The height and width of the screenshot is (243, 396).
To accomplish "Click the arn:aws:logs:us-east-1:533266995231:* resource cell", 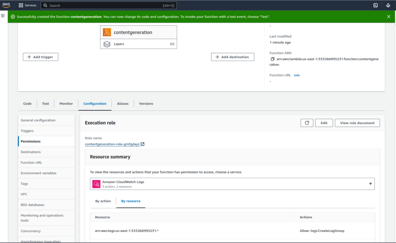I will tap(127, 231).
